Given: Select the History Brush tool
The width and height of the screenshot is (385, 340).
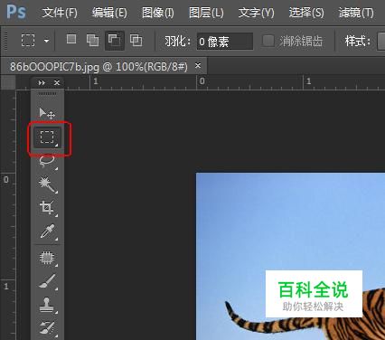Looking at the screenshot, I should tap(47, 328).
